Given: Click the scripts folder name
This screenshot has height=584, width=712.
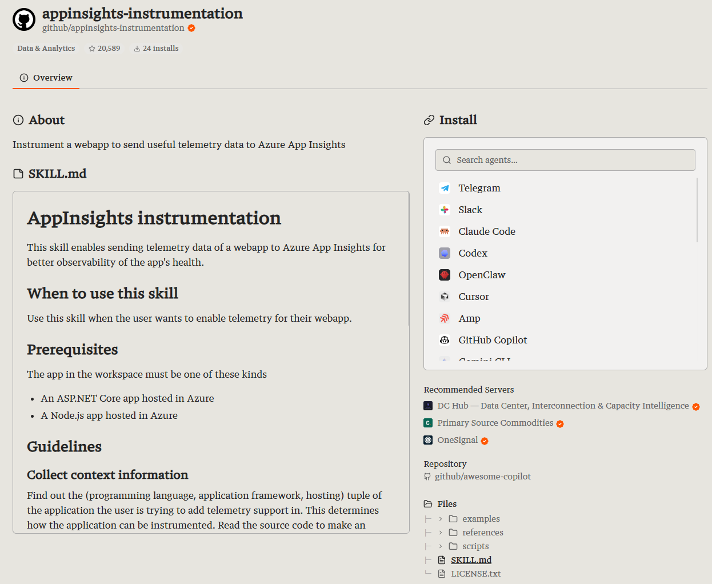Looking at the screenshot, I should [x=475, y=546].
